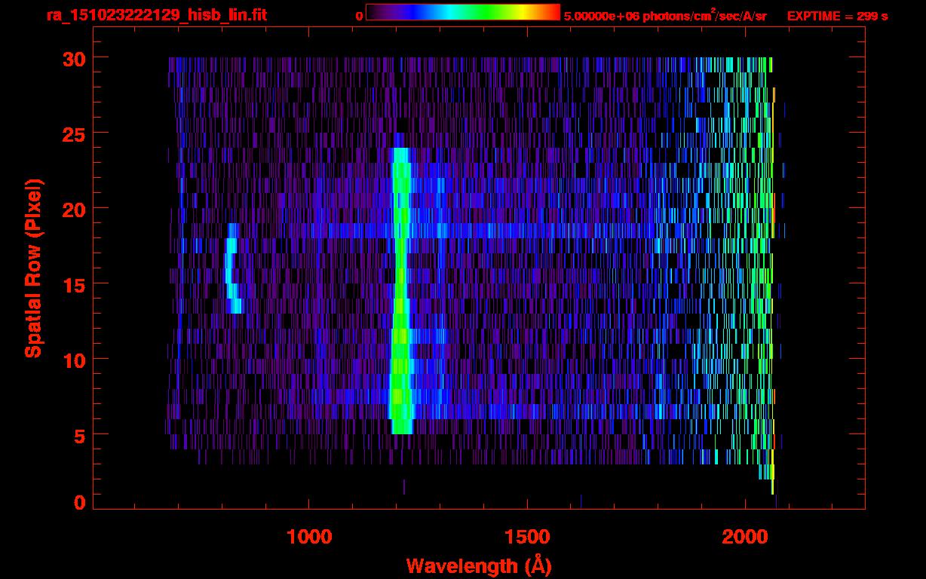The image size is (926, 579).
Task: Click the curved cyan feature near 830 Å
Action: coord(233,268)
